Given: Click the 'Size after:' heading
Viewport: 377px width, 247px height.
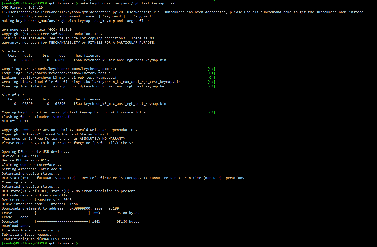Looking at the screenshot, I should 13,95.
